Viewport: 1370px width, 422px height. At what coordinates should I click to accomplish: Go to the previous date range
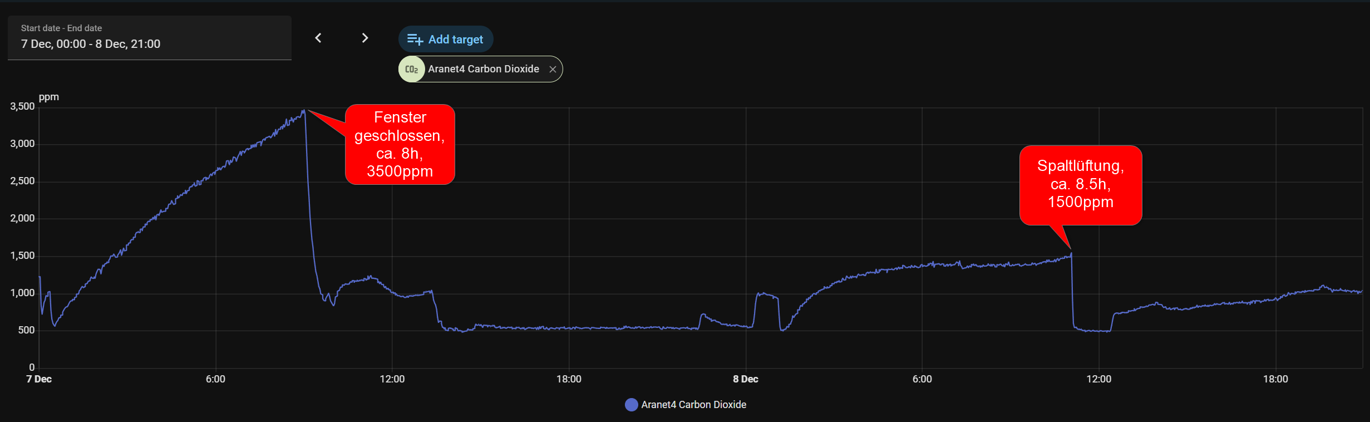[318, 38]
